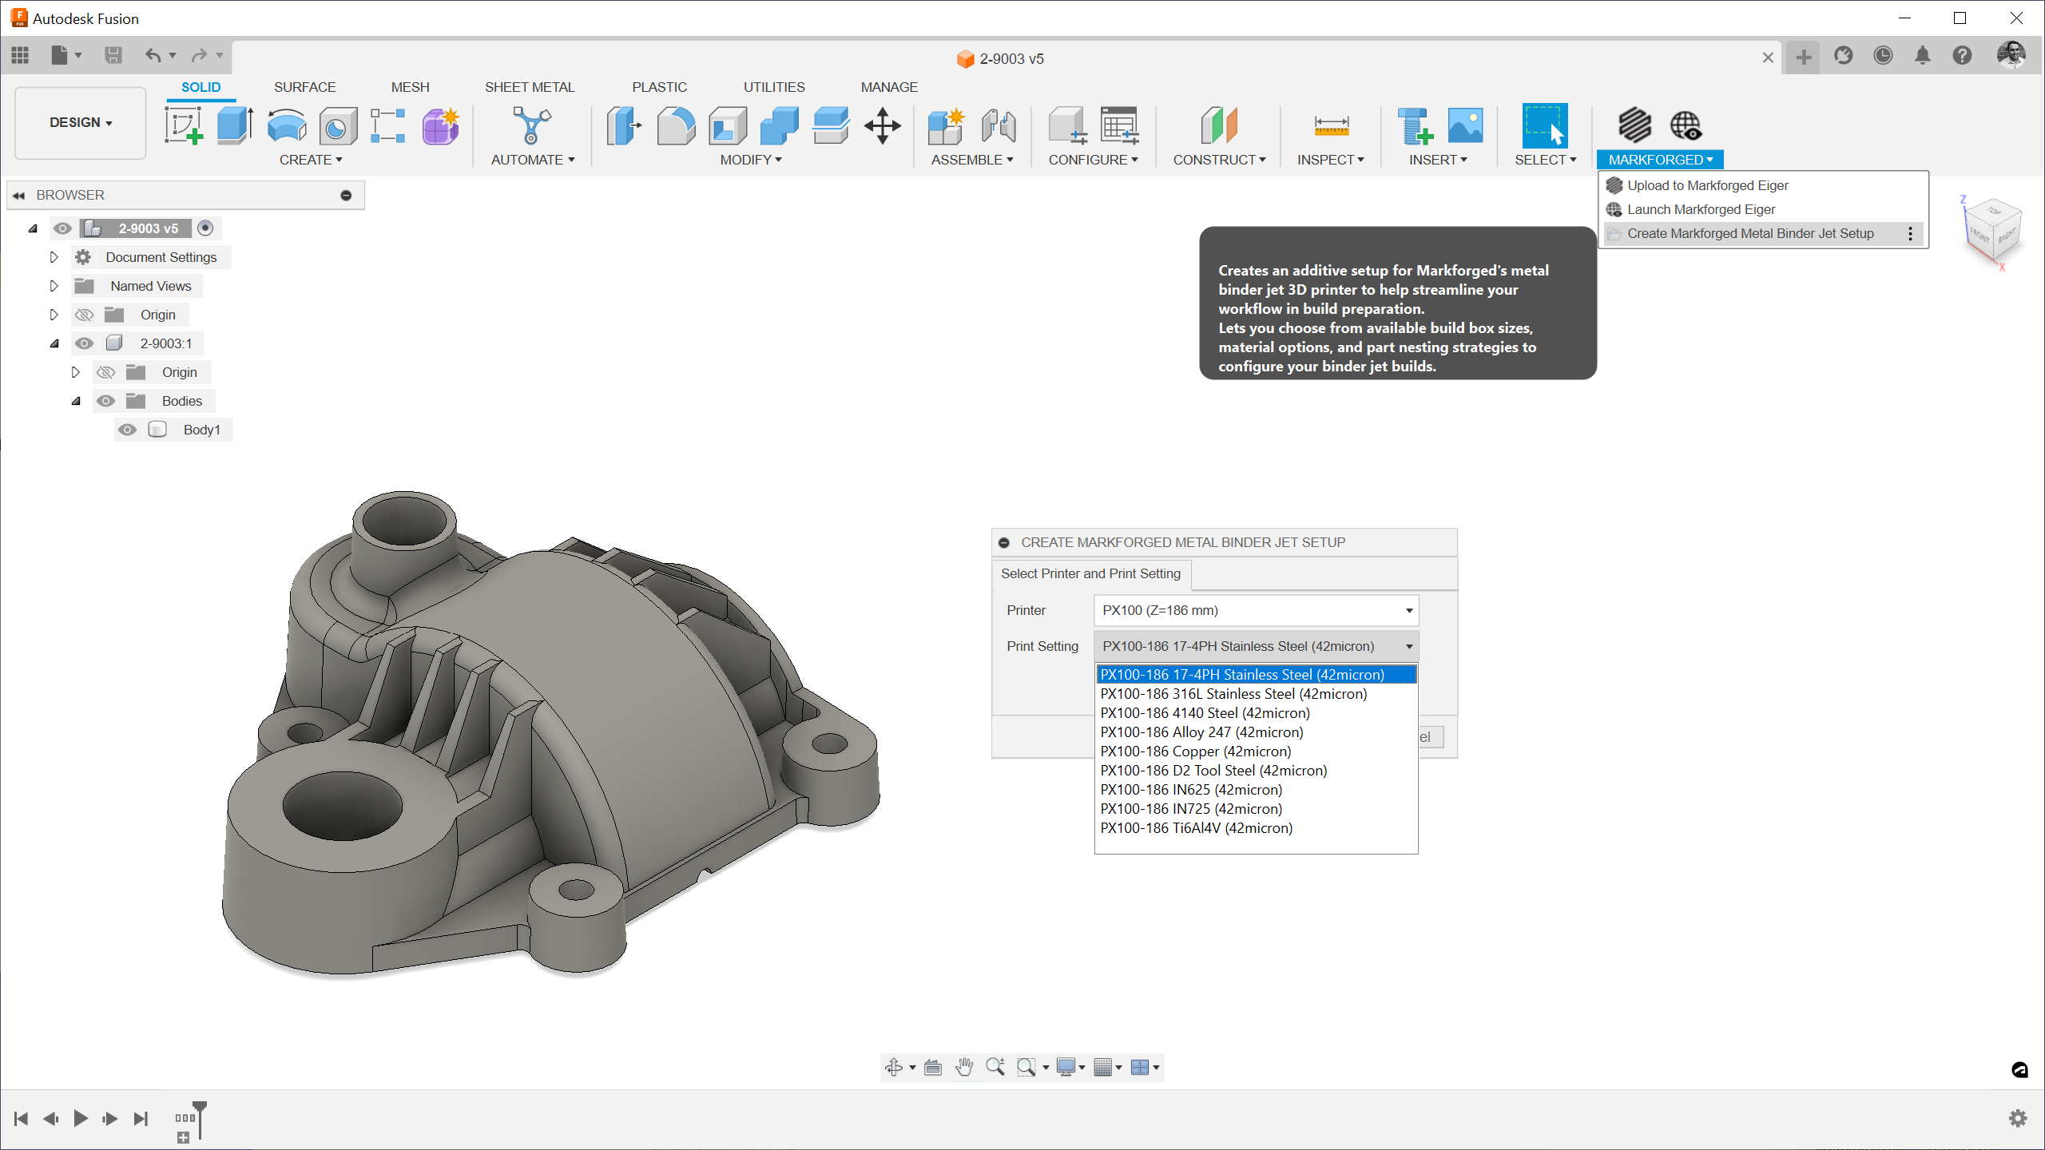The height and width of the screenshot is (1150, 2045).
Task: Open the DESIGN workspace dropdown
Action: 81,122
